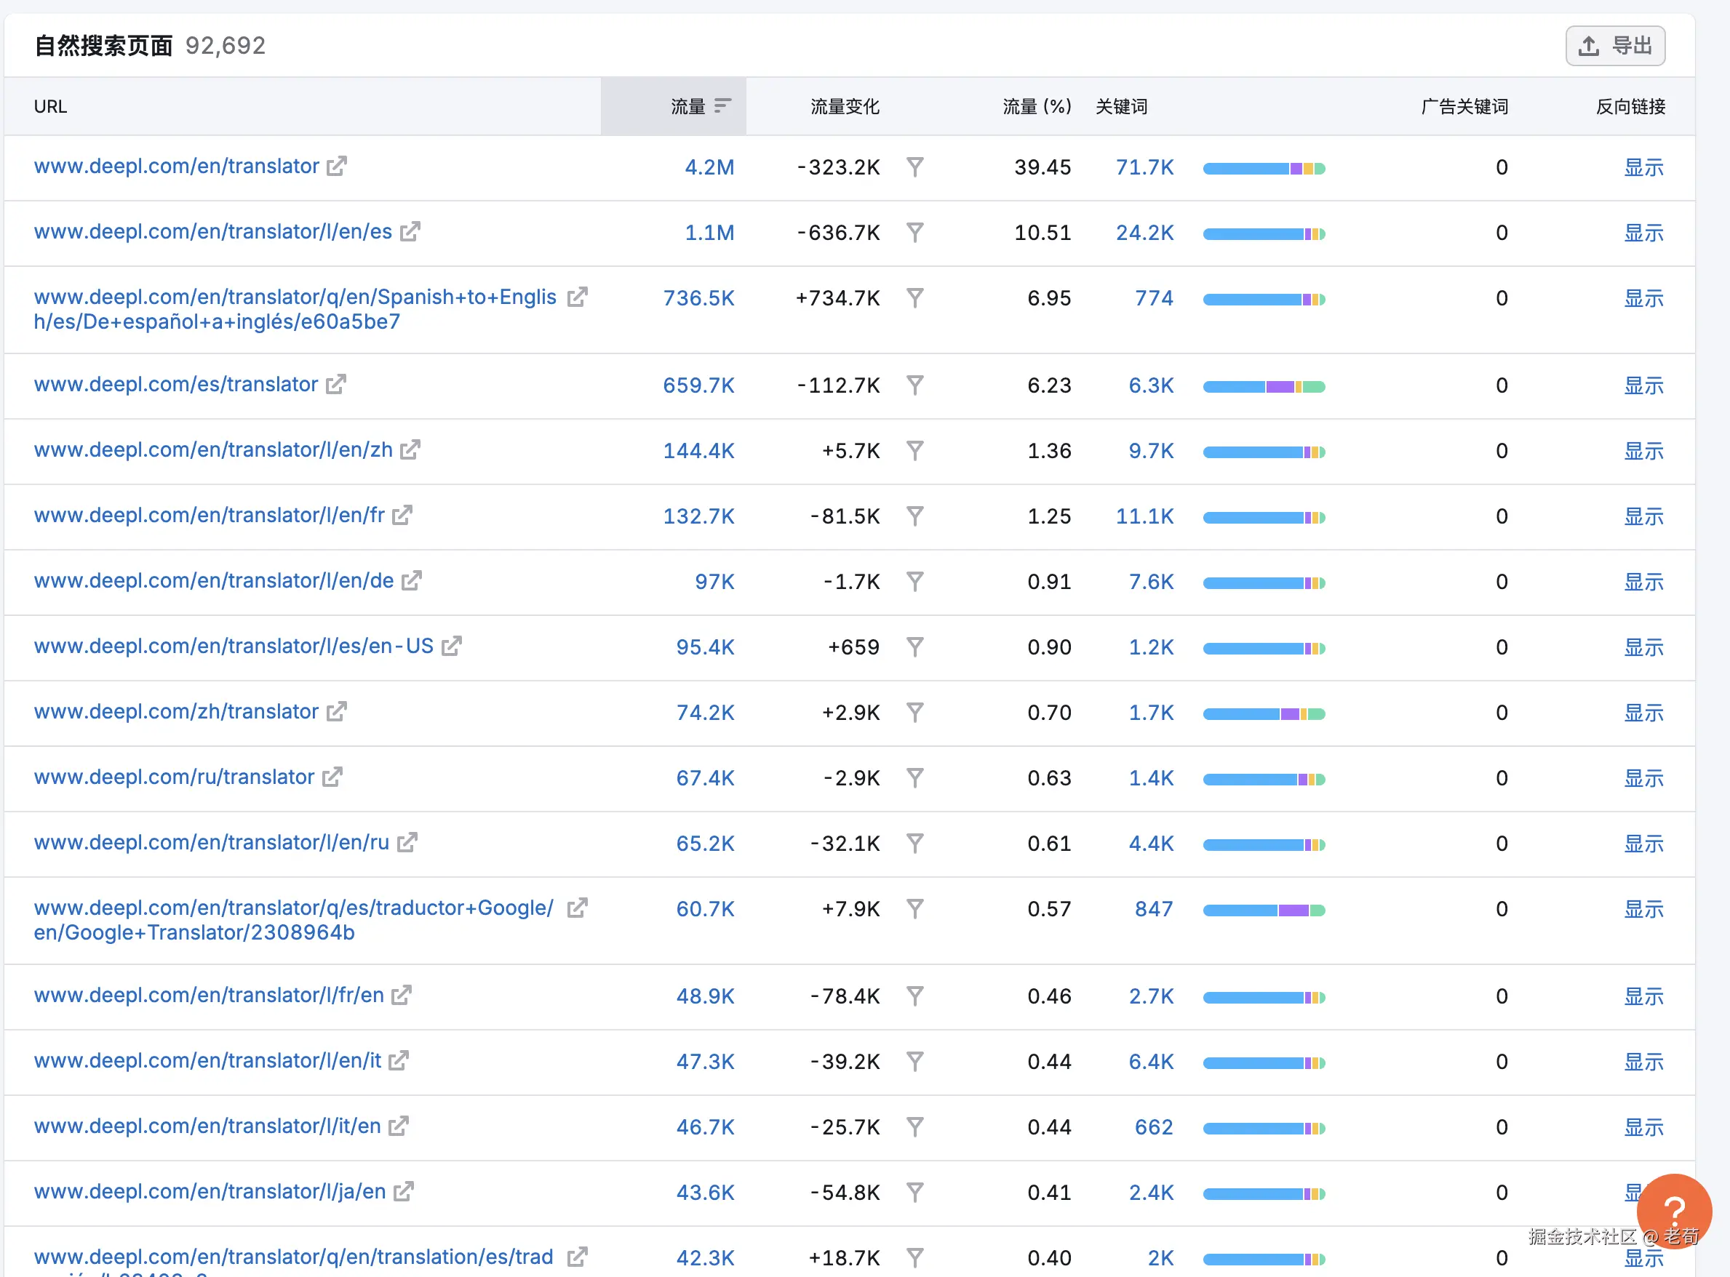
Task: Click filter funnel icon beside -112.7K
Action: click(915, 385)
